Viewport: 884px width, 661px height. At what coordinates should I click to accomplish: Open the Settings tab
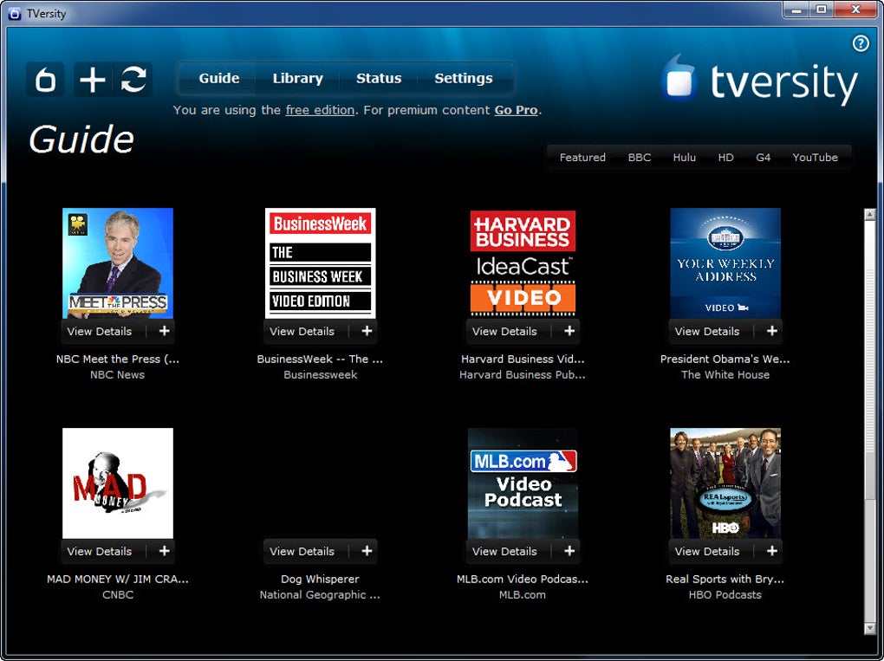464,78
